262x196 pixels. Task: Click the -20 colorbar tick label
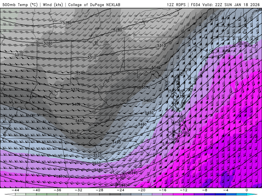(141, 190)
